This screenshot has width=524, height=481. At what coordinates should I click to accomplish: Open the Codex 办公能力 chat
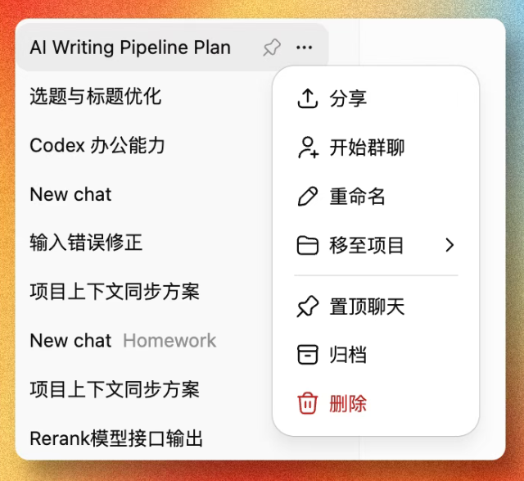coord(97,145)
